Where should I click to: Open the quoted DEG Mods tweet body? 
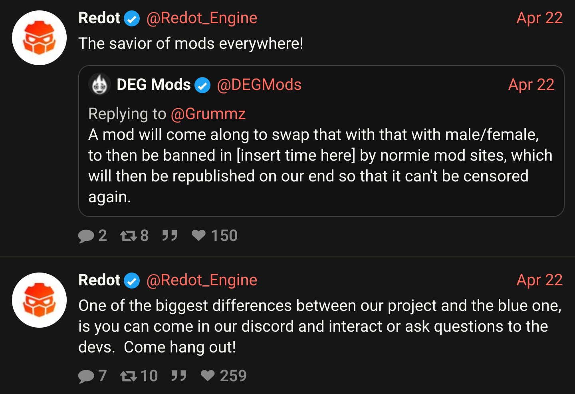coord(321,165)
